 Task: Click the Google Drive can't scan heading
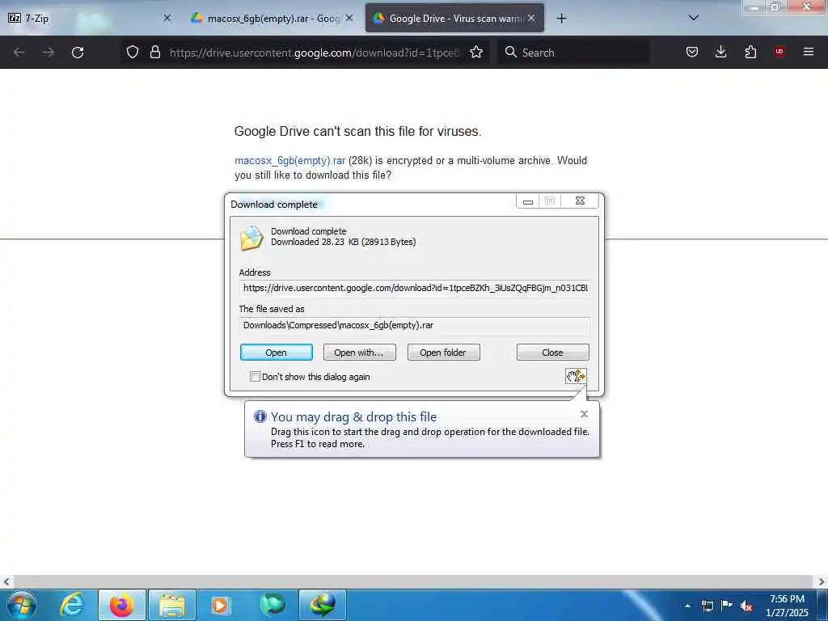point(357,132)
